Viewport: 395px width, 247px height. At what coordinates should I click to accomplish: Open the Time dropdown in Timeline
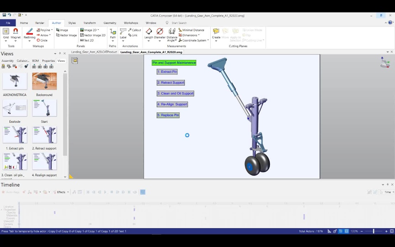393,192
